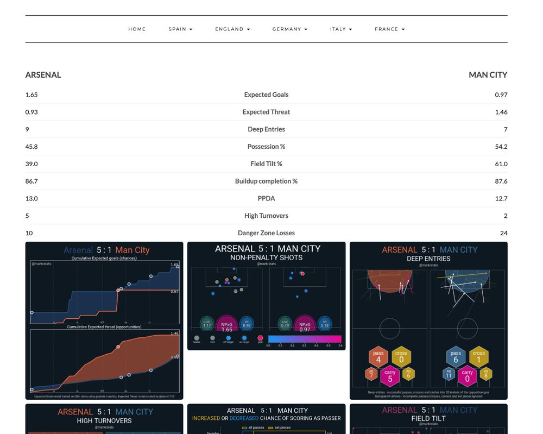This screenshot has height=434, width=543.
Task: Open the cumulative expected goals chart thumbnail
Action: tap(104, 320)
